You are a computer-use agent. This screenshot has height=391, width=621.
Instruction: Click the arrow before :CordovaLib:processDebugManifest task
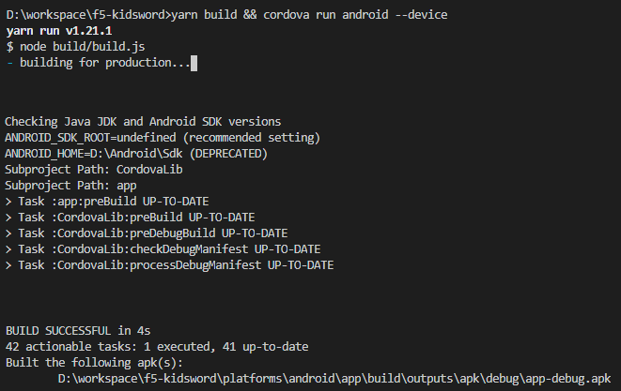coord(8,265)
